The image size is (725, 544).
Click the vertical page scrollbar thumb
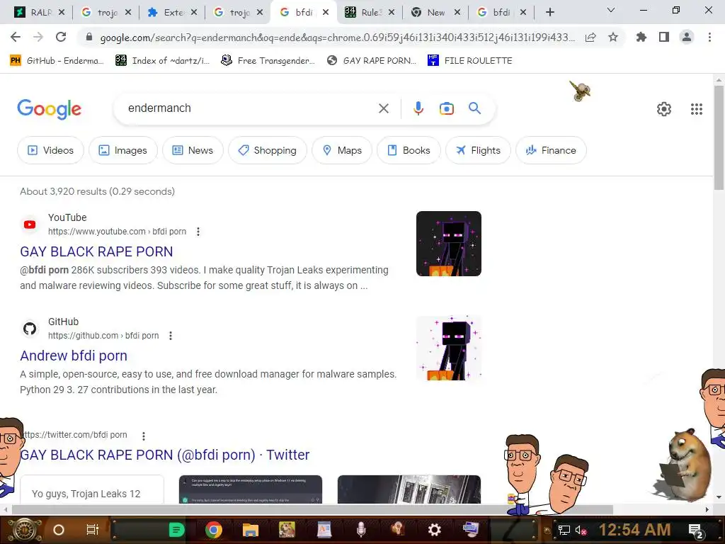719,137
